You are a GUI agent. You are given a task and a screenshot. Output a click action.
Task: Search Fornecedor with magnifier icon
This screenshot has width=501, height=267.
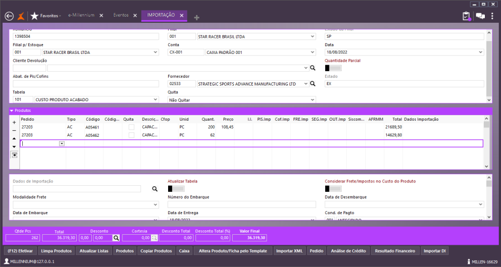pyautogui.click(x=312, y=83)
